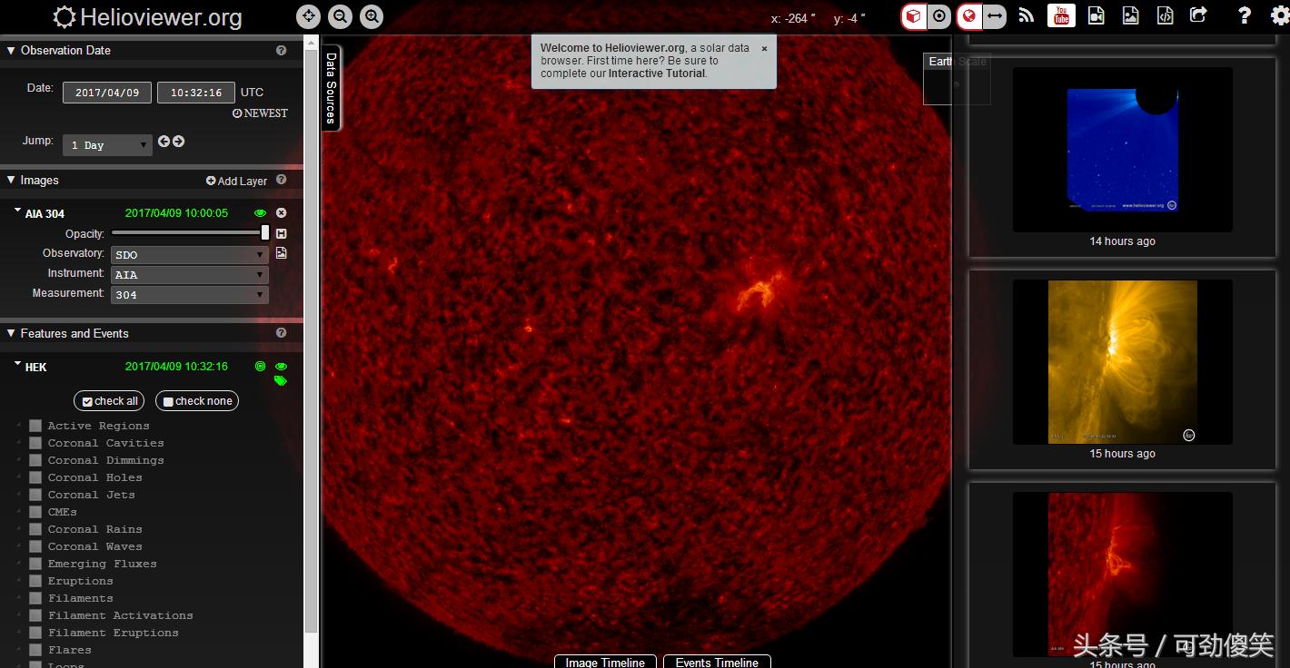Open the Jump interval dropdown
Viewport: 1290px width, 668px height.
(107, 145)
